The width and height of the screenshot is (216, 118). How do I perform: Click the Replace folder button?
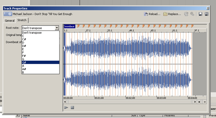(172, 14)
